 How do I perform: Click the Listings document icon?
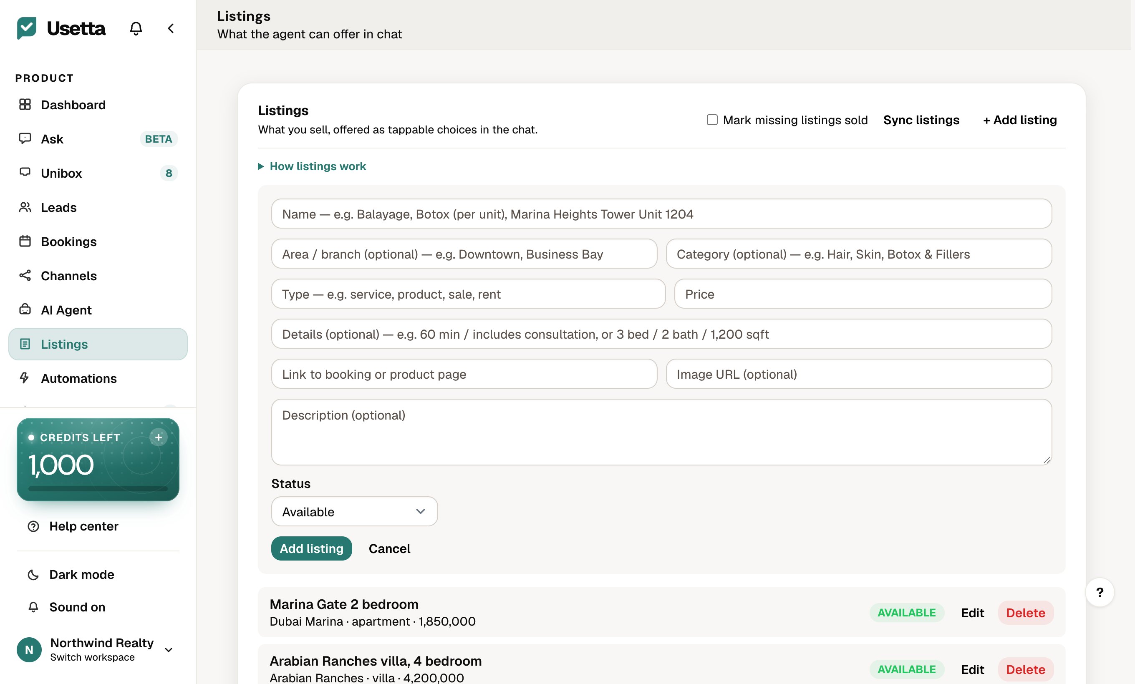[25, 344]
